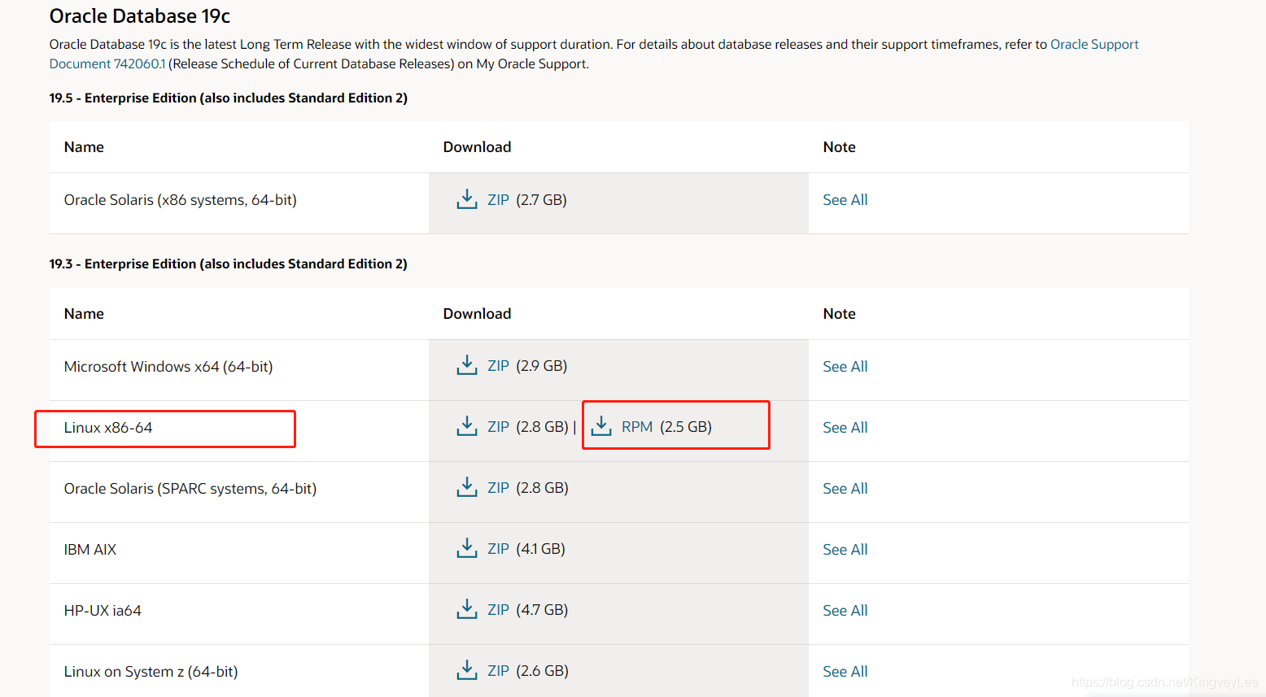
Task: Click download icon beside the RPM link
Action: tap(601, 426)
